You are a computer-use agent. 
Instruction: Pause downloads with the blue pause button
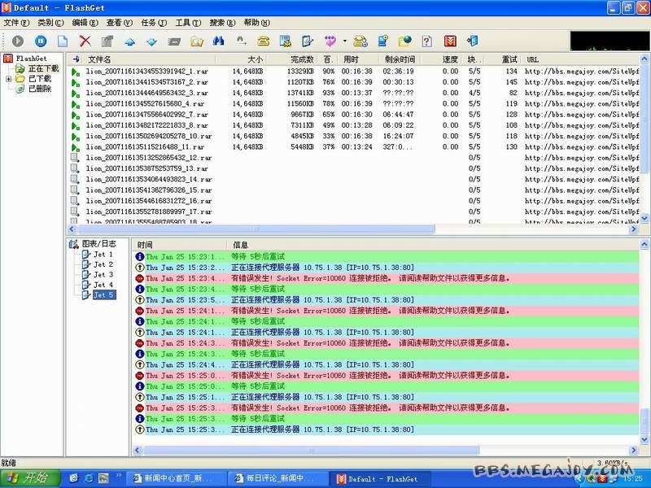point(40,41)
